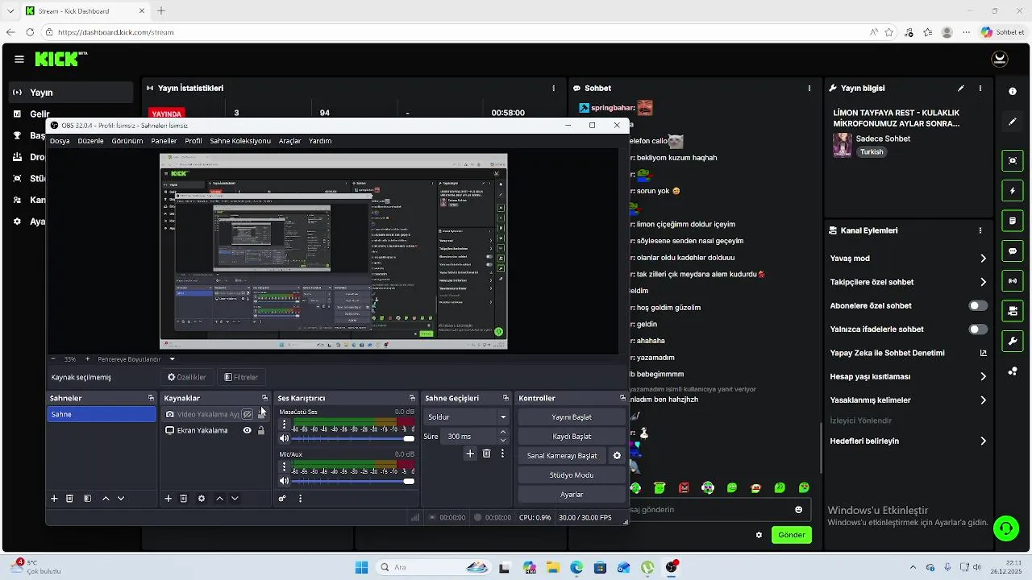Screen dimensions: 1032x580
Task: Add a new scene in Sahneler
Action: pos(54,499)
